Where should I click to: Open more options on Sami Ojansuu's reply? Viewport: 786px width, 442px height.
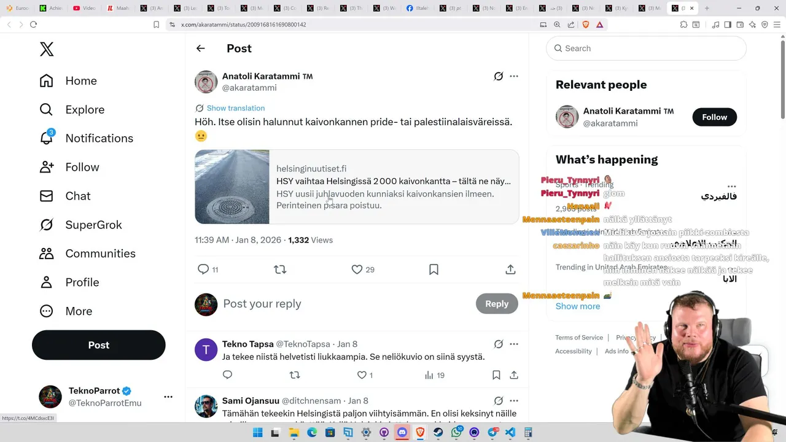click(514, 401)
